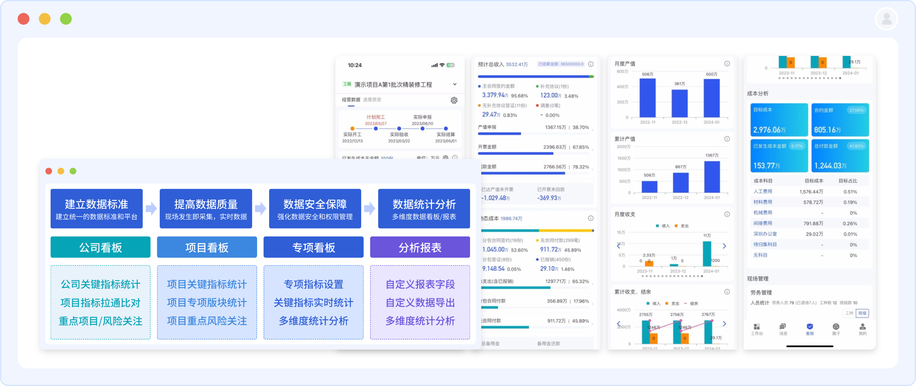Open the 人工费用 cost item link

(762, 192)
